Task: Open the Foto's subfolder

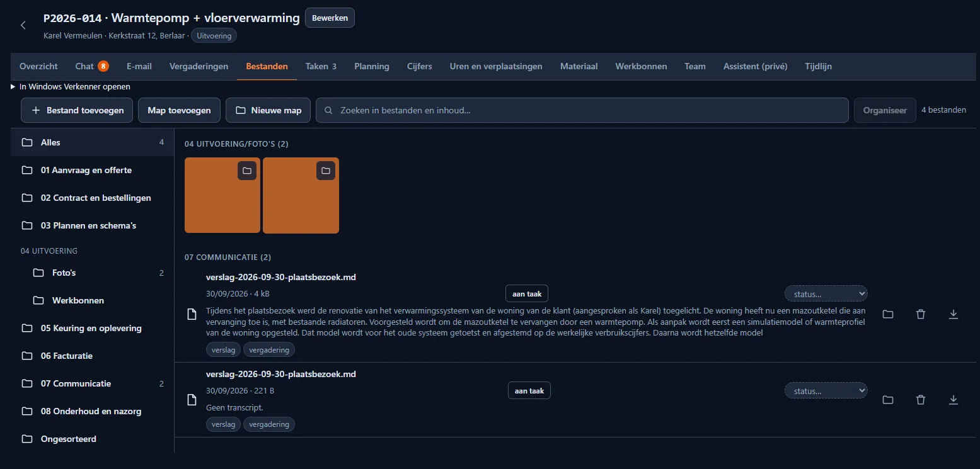Action: point(98,273)
